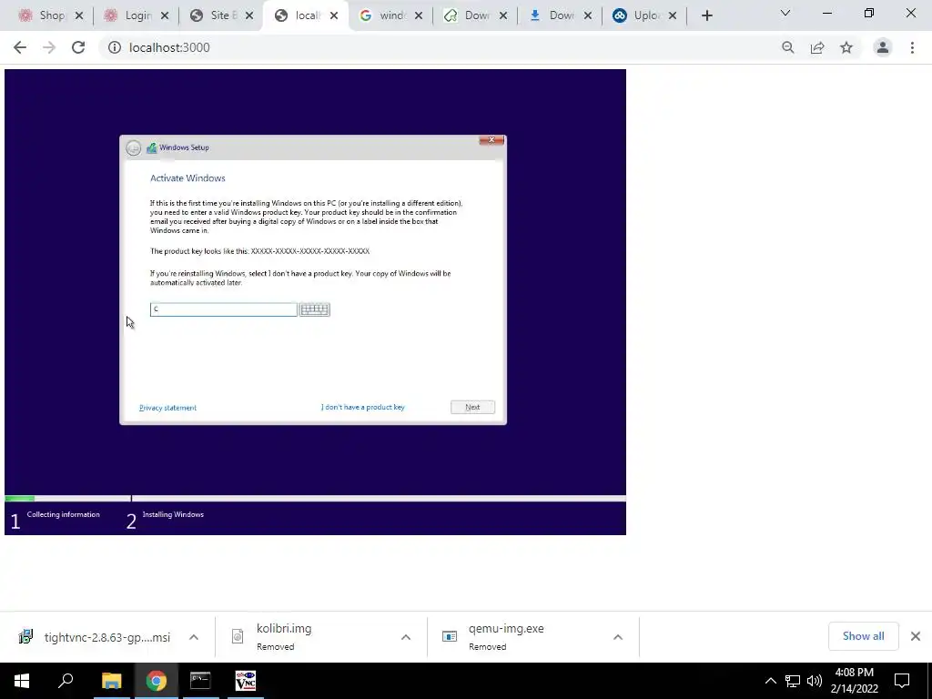The height and width of the screenshot is (699, 932).
Task: Close the downloads bar
Action: 916,636
